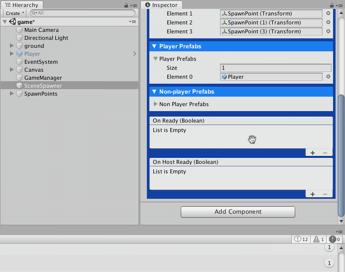Screen dimensions: 345x272
Task: Click the Hierarchy panel lock icon
Action: tap(127, 5)
